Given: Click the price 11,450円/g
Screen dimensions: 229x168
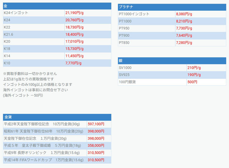Looking at the screenshot, I should click(x=74, y=56).
